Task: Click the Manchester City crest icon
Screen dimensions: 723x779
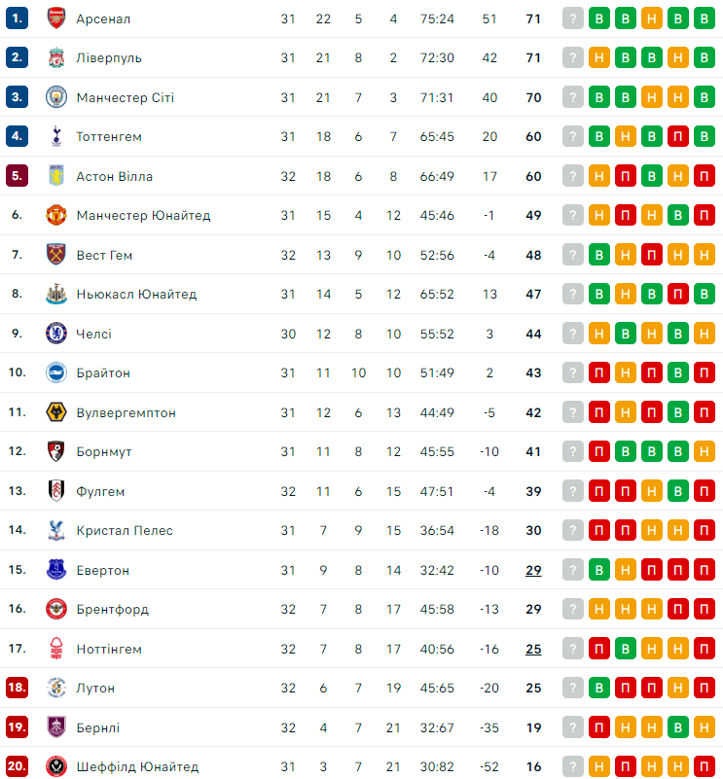Action: point(55,97)
